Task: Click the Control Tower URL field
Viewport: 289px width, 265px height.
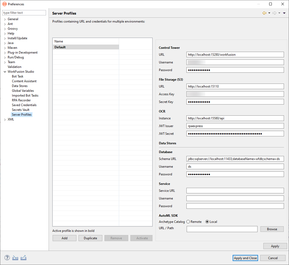Action: (235, 55)
